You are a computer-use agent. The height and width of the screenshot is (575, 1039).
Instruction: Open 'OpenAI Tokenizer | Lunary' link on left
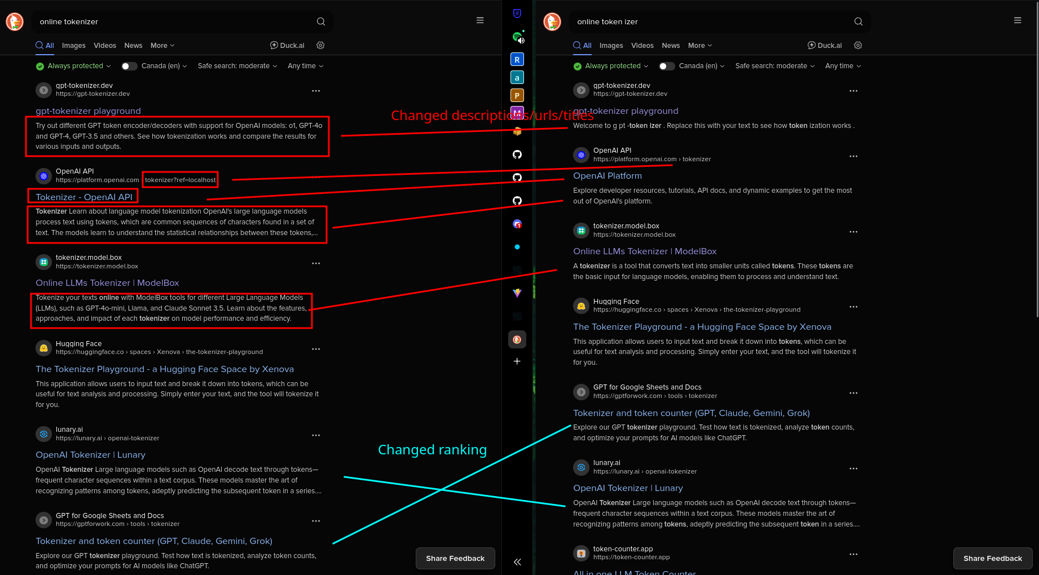(x=90, y=455)
